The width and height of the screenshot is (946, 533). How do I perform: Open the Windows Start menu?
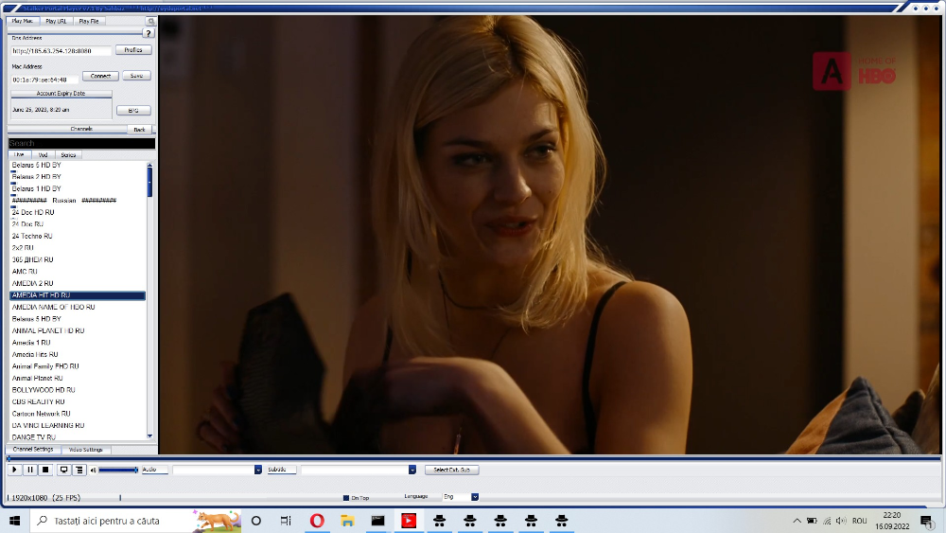[14, 521]
